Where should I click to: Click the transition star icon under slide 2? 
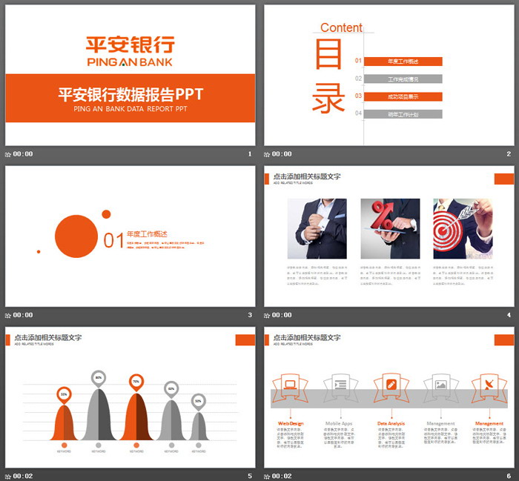tap(268, 154)
